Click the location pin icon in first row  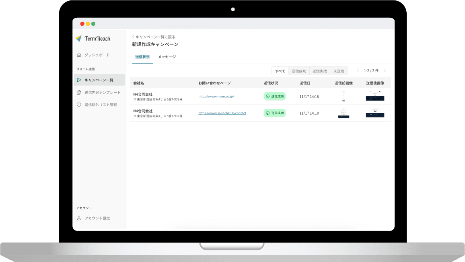(x=135, y=99)
